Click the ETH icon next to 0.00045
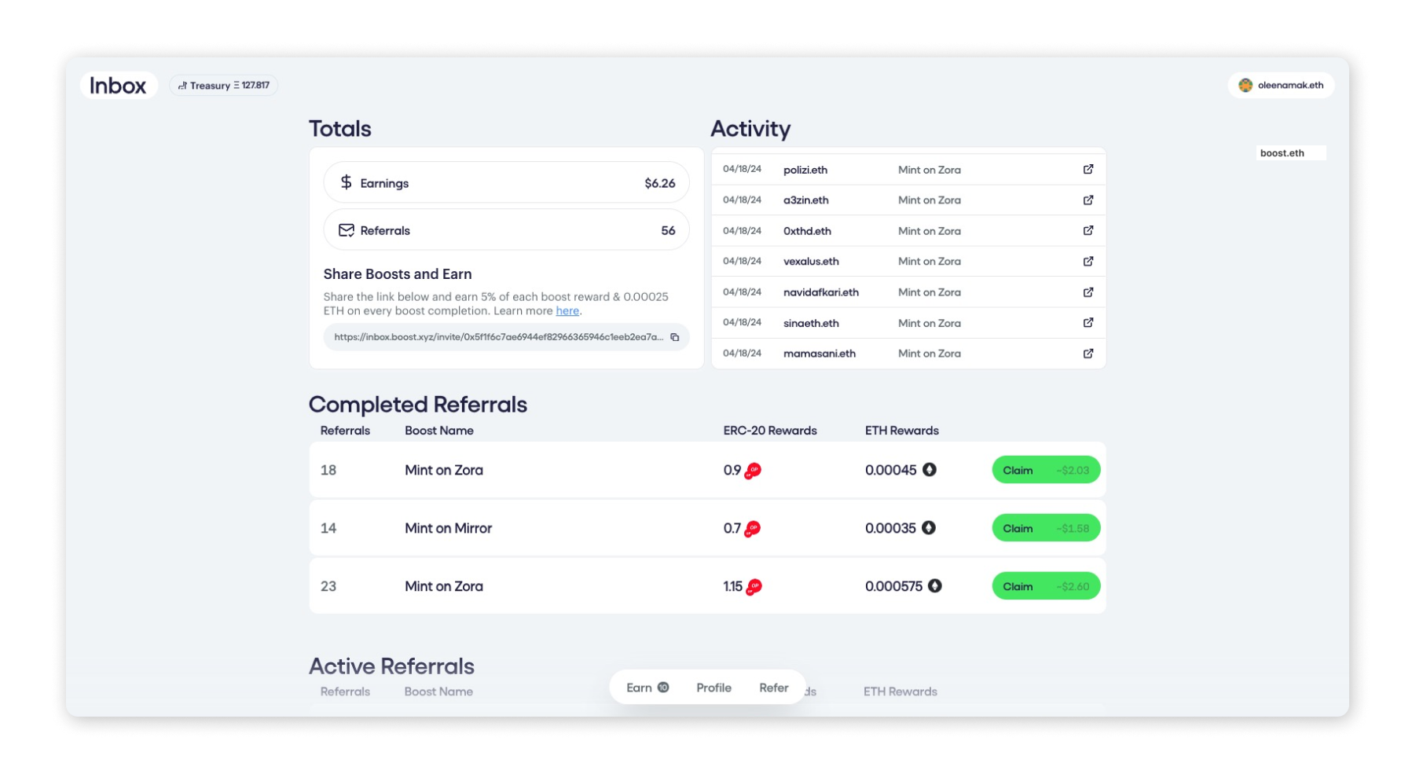The width and height of the screenshot is (1416, 774). (x=929, y=469)
